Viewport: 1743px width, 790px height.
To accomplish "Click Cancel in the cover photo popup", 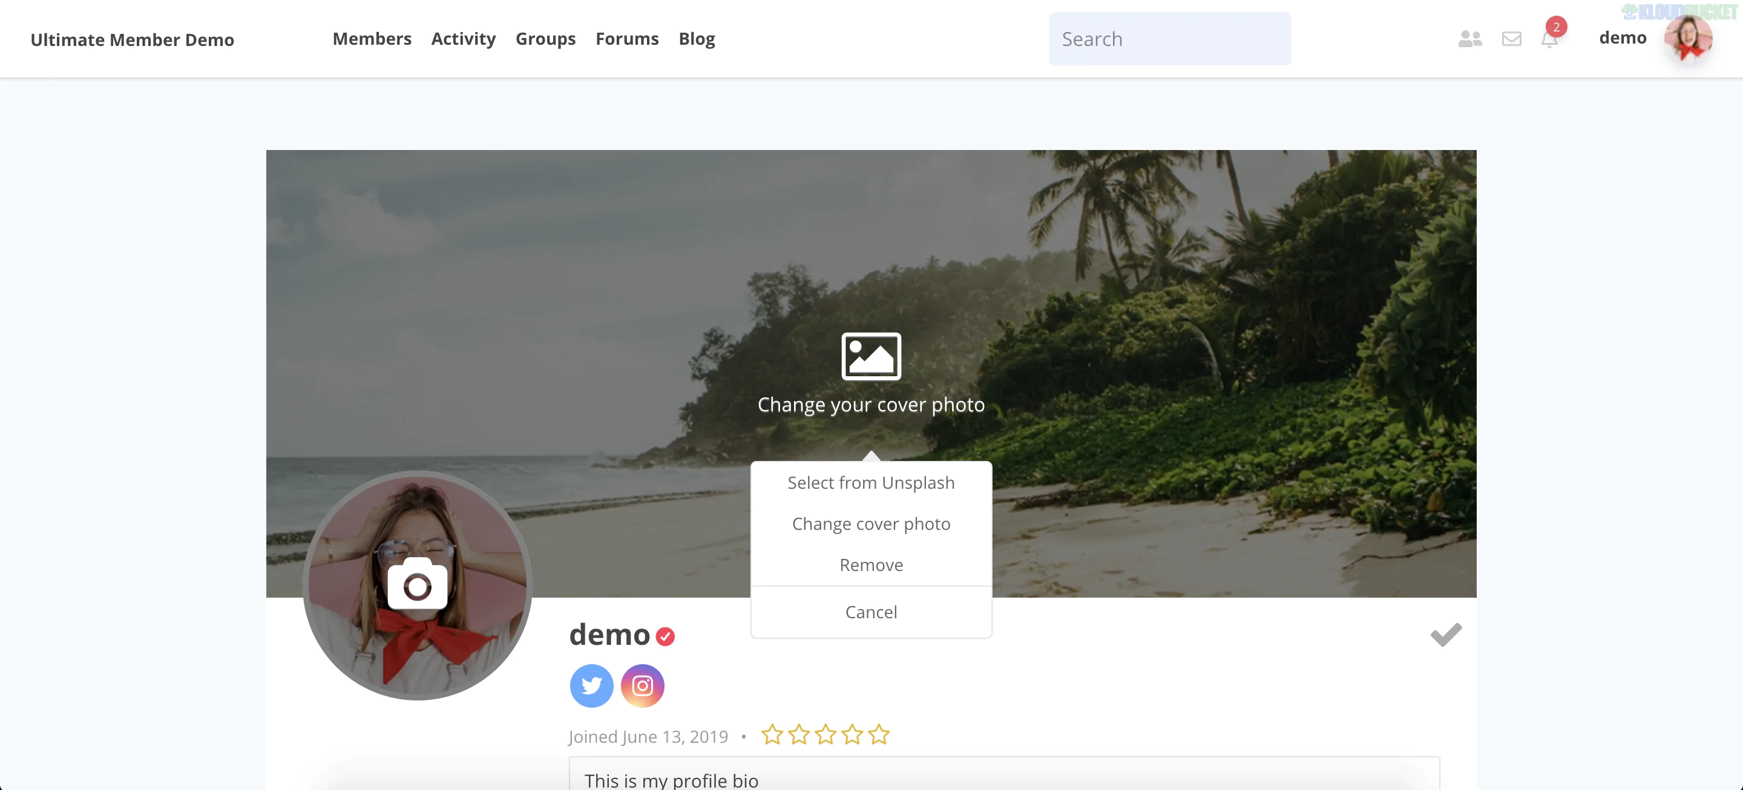I will click(871, 611).
